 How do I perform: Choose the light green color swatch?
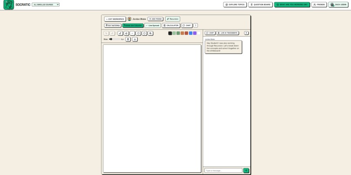point(174,33)
